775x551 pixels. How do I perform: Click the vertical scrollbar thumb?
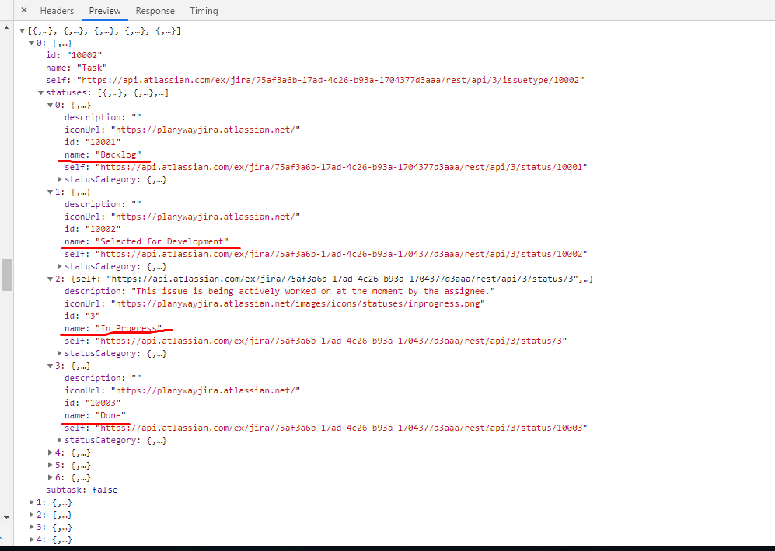6,275
